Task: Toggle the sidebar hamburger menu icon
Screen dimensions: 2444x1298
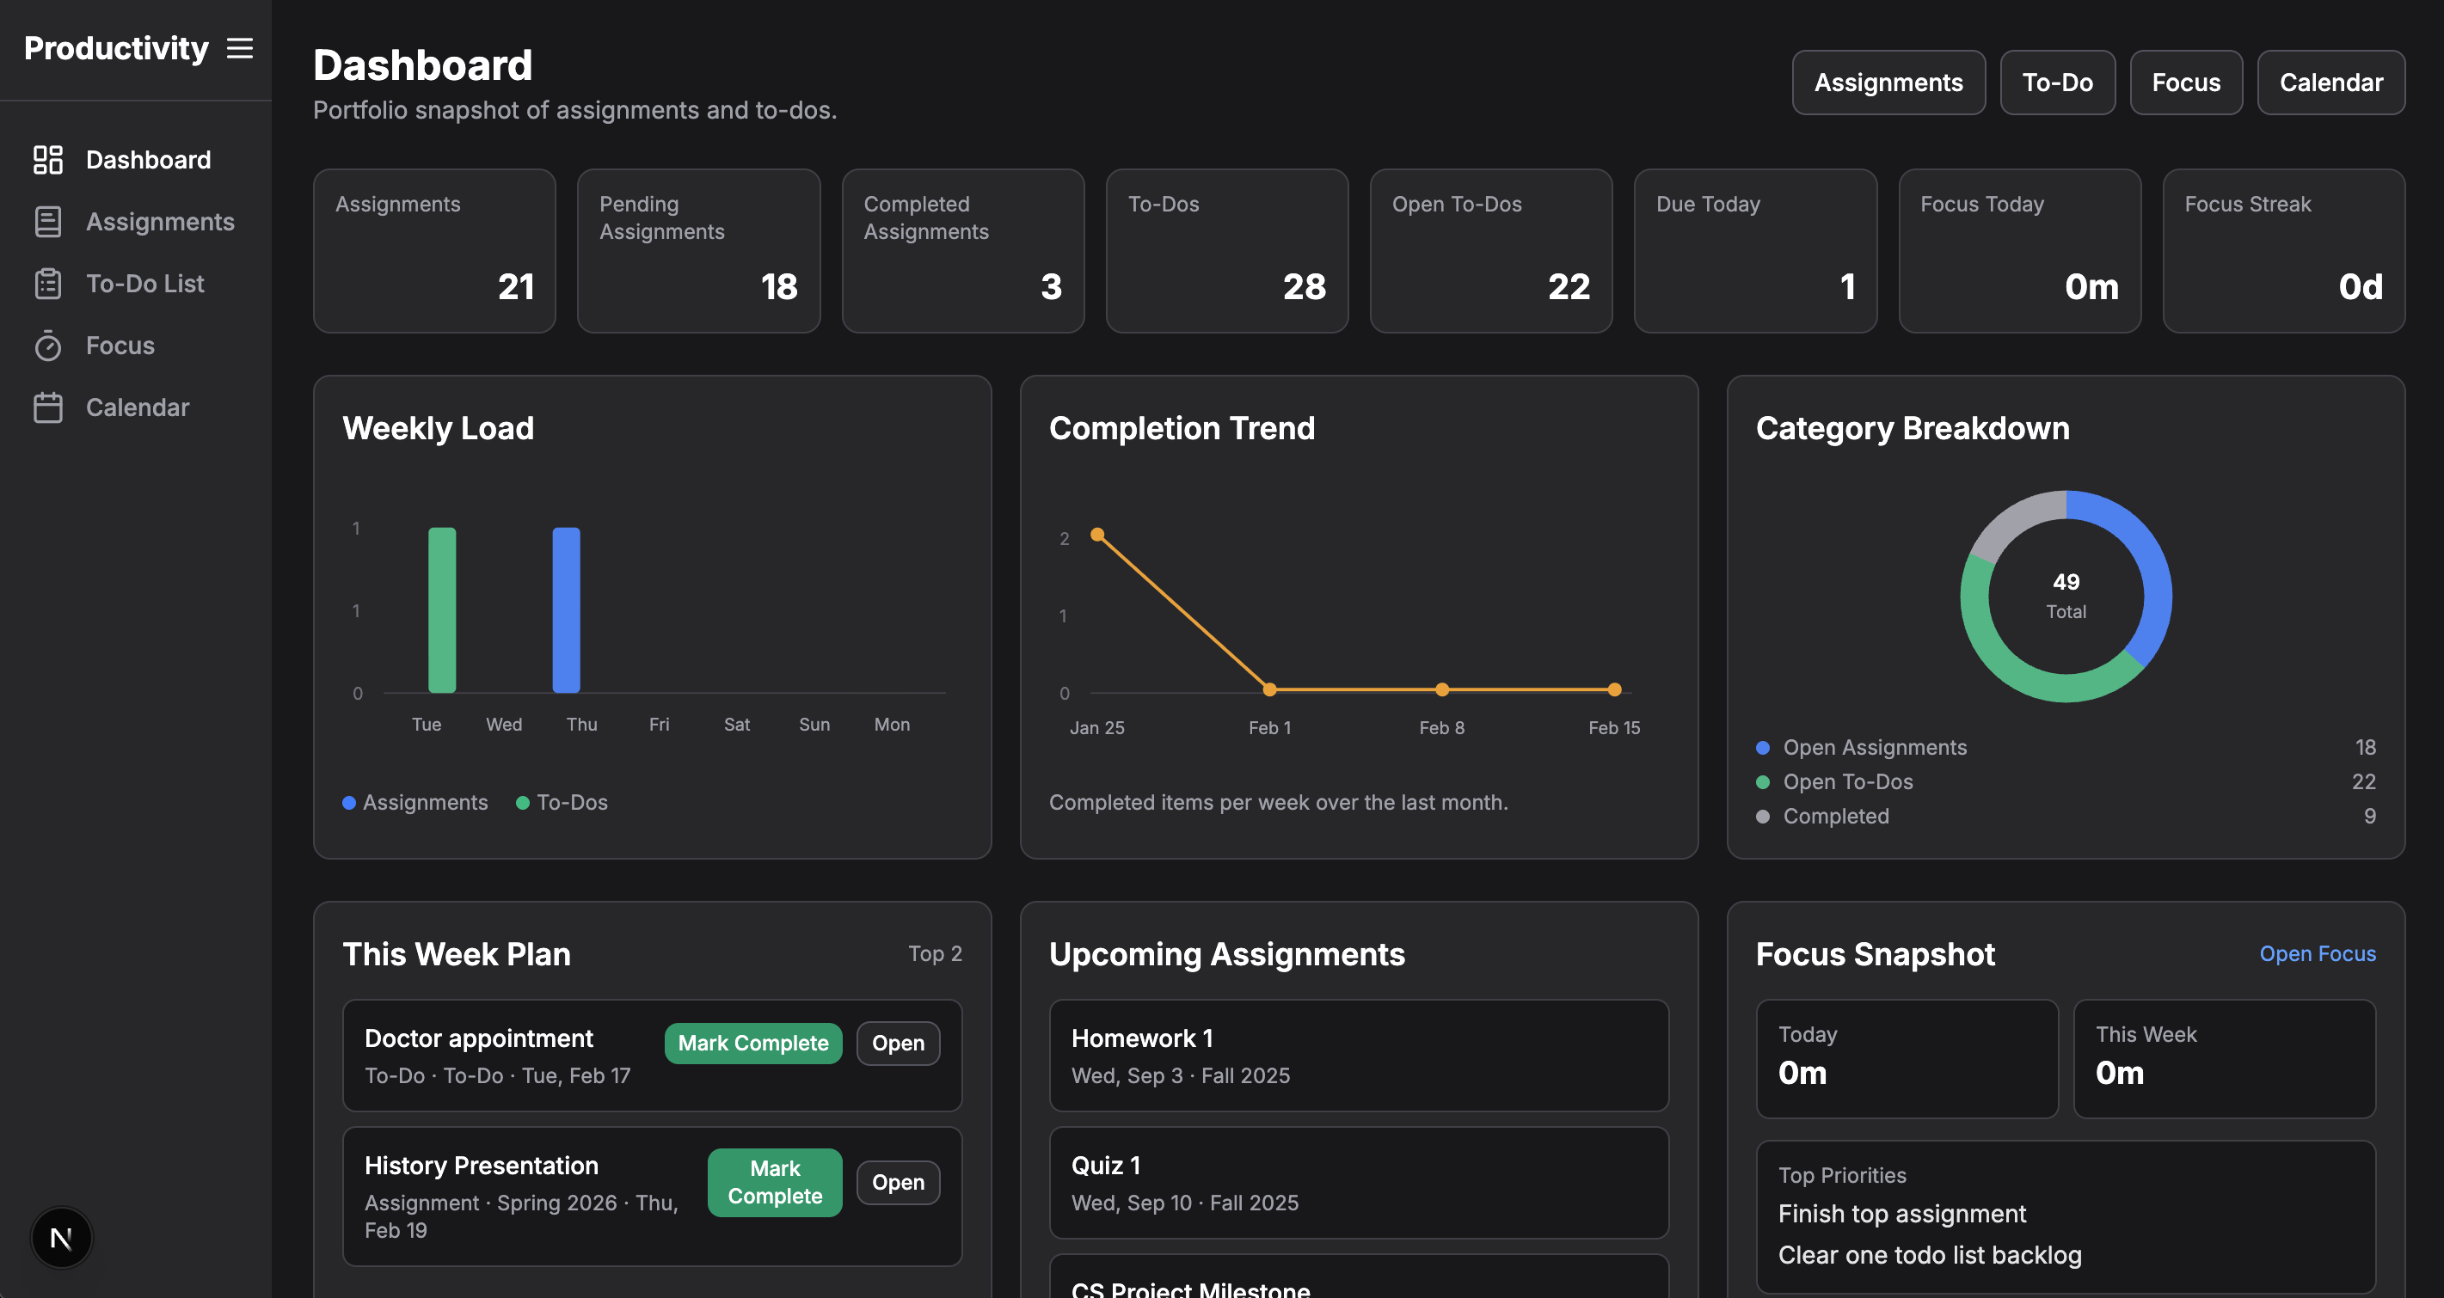Action: click(240, 48)
